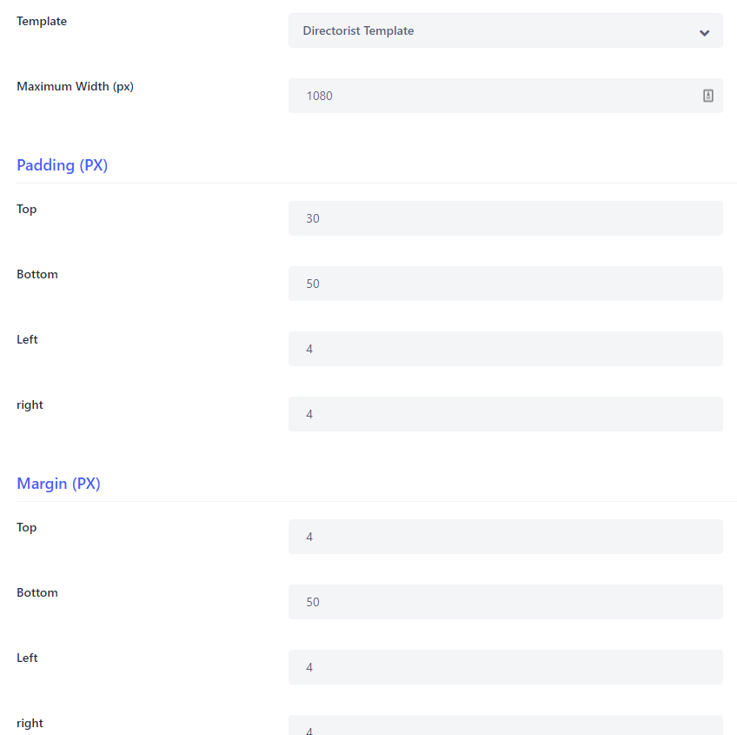Screen dimensions: 737x735
Task: Click the Padding Left input field
Action: tap(505, 349)
